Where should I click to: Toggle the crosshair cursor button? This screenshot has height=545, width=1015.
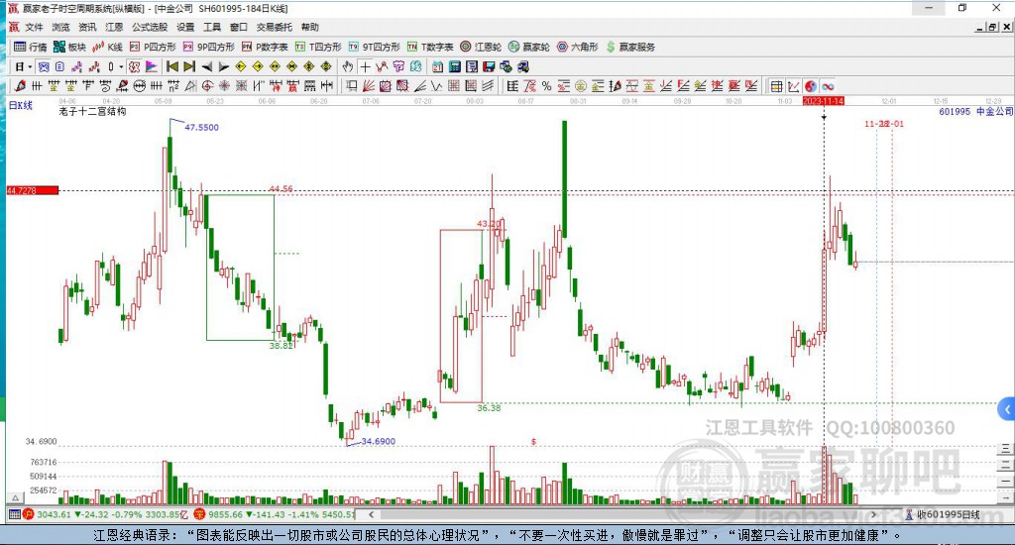coord(365,66)
